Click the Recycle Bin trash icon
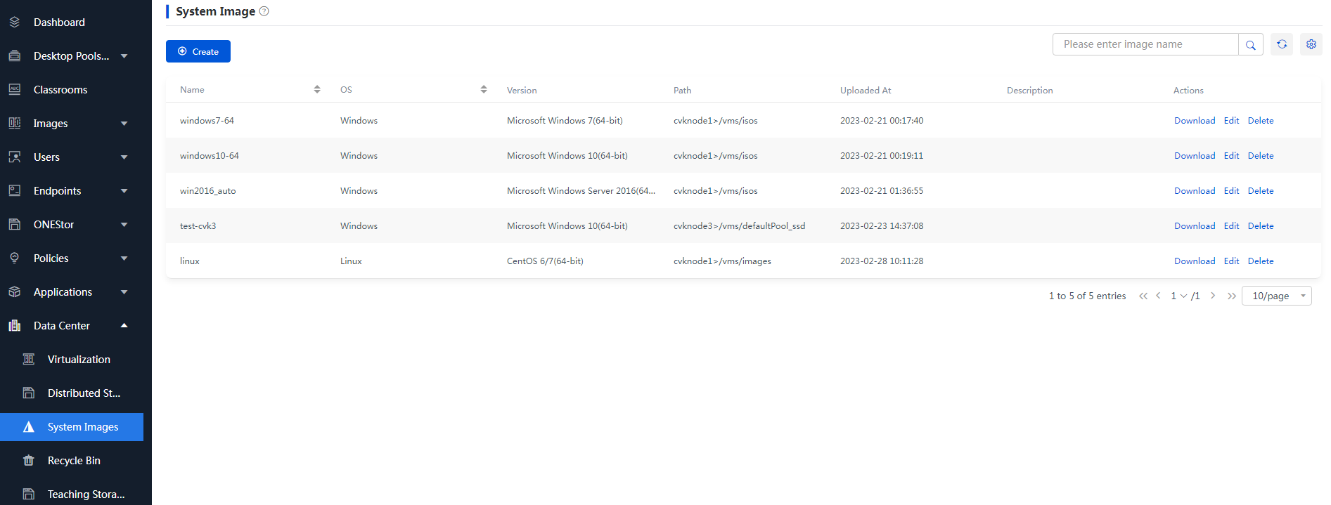Viewport: 1331px width, 505px height. click(28, 461)
